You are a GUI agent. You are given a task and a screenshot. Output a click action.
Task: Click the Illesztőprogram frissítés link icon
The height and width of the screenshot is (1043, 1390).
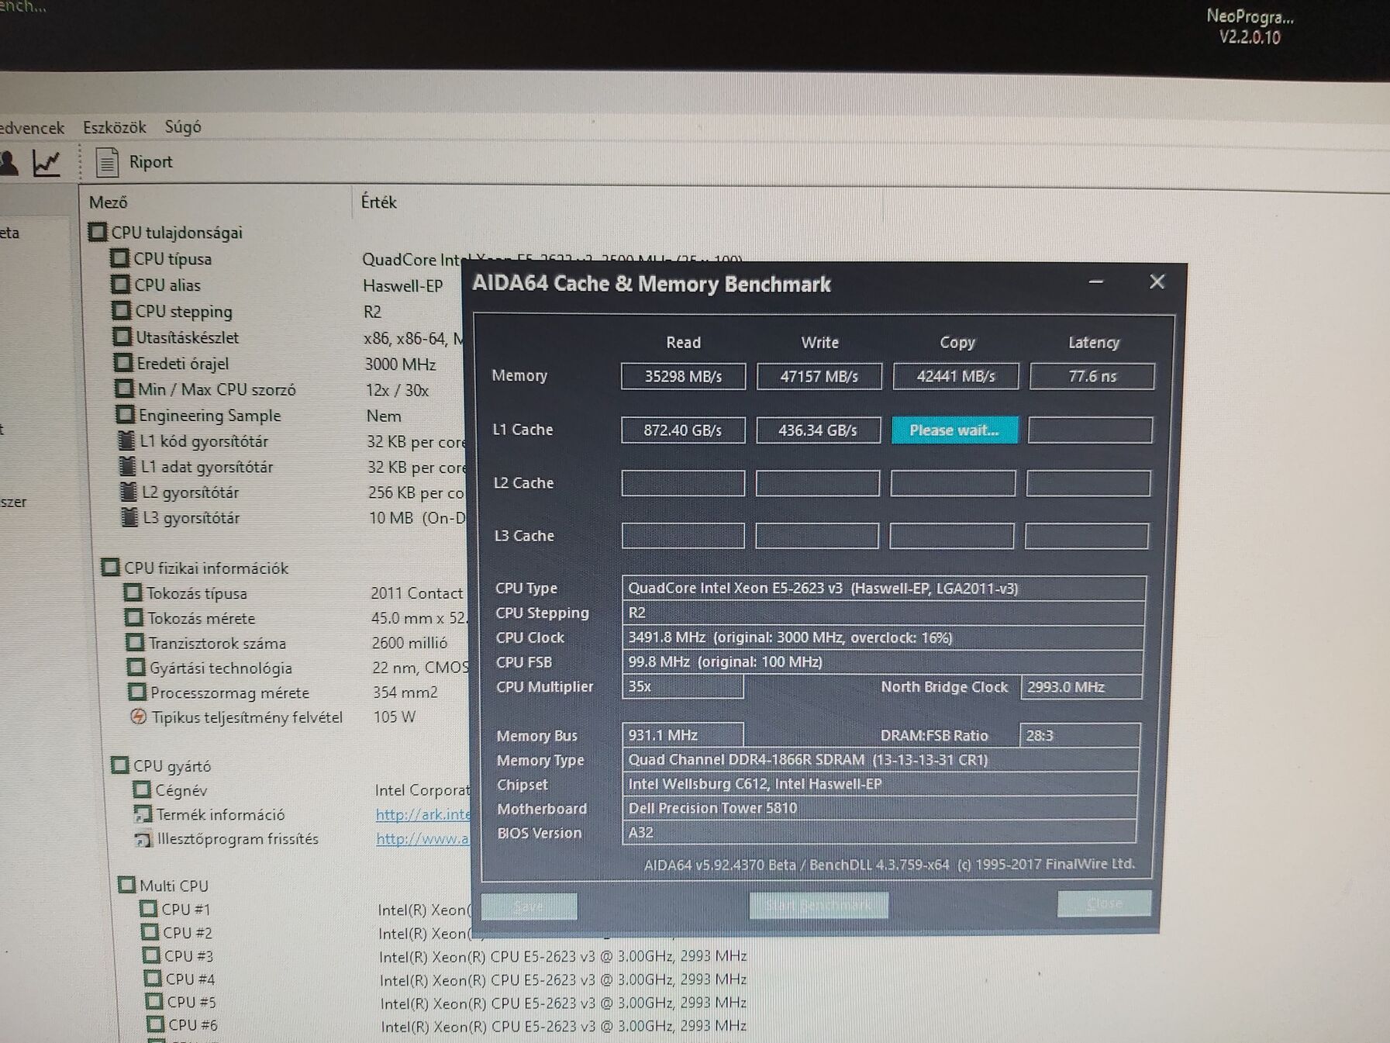click(x=143, y=839)
